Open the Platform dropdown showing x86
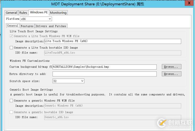 pyautogui.click(x=36, y=19)
